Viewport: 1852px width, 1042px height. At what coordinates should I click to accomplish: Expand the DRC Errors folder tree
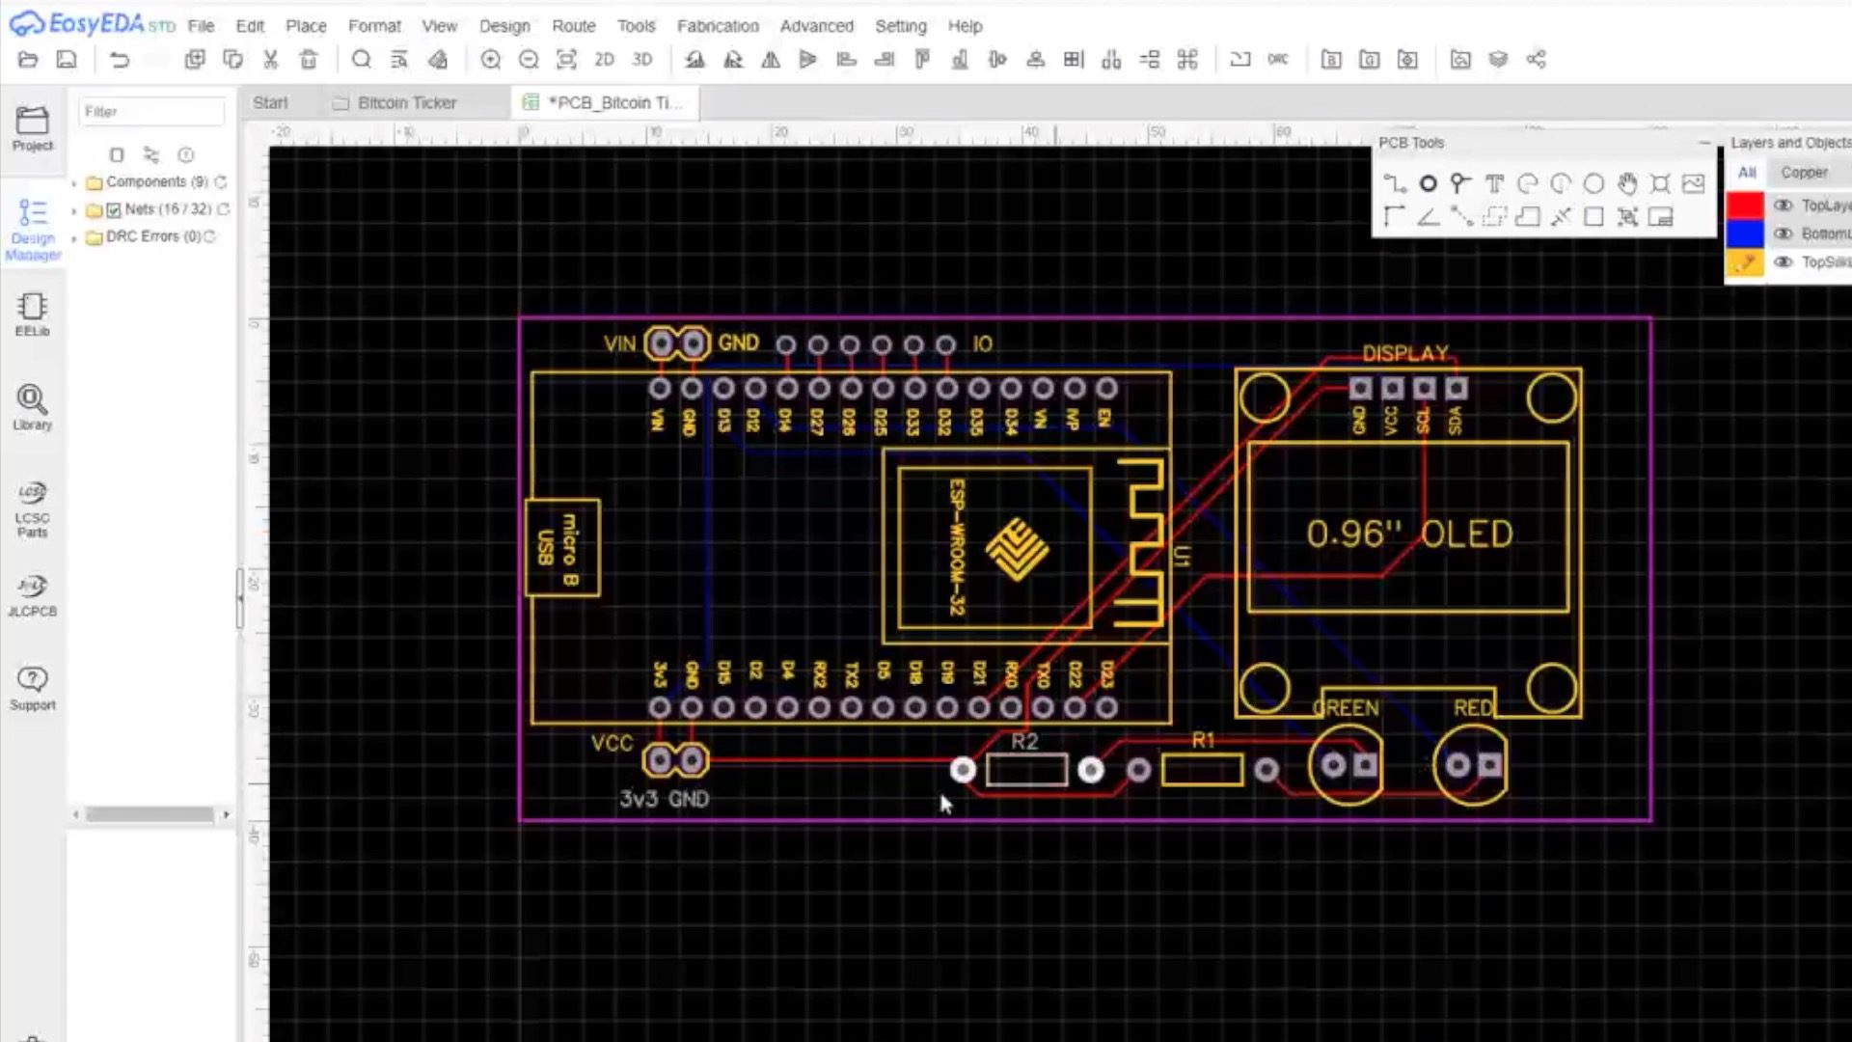(74, 237)
